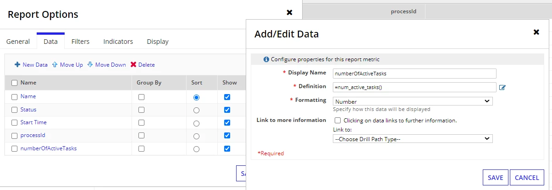Screen dimensions: 552x190
Task: Check the row checkbox for Name
Action: coord(15,97)
